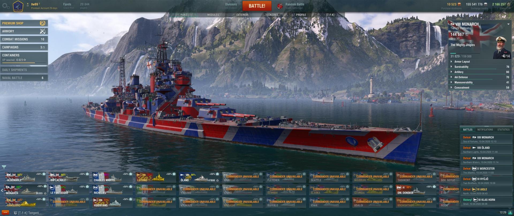Image resolution: width=514 pixels, height=216 pixels.
Task: Select the Random Battle type icon
Action: (x=280, y=6)
